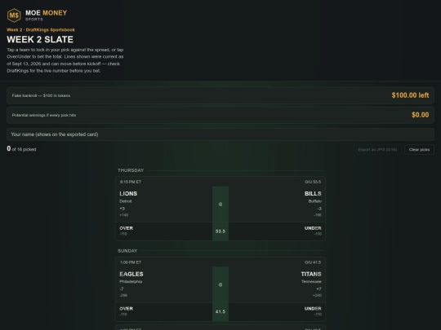The height and width of the screenshot is (330, 441).
Task: Bet OVER 53.5 on Lions-Bills
Action: pyautogui.click(x=164, y=231)
